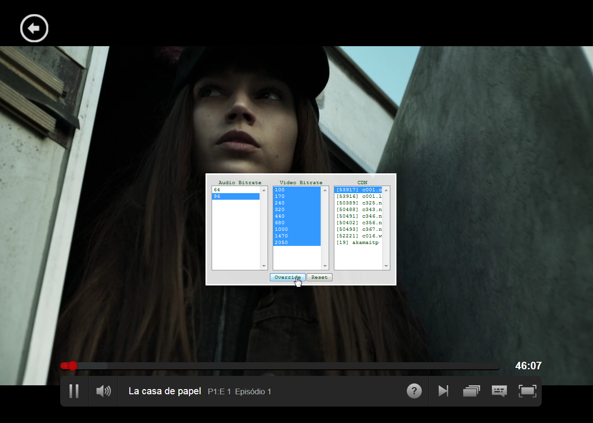Screen dimensions: 593x423
Task: Click Audio Bitrate list scroll down arrow
Action: point(264,266)
